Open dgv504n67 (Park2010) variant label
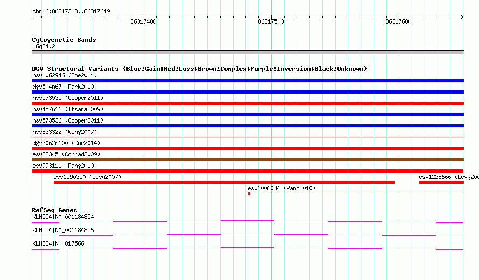This screenshot has height=280, width=479. coord(65,87)
